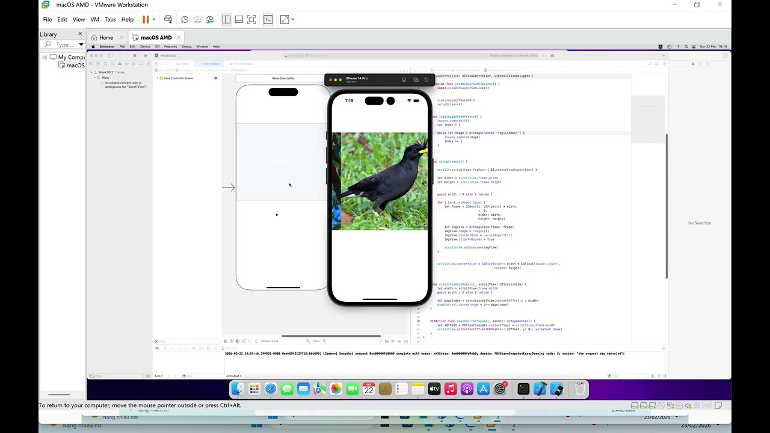This screenshot has height=433, width=770.
Task: Toggle Xcode inspector panel button
Action: pyautogui.click(x=726, y=55)
